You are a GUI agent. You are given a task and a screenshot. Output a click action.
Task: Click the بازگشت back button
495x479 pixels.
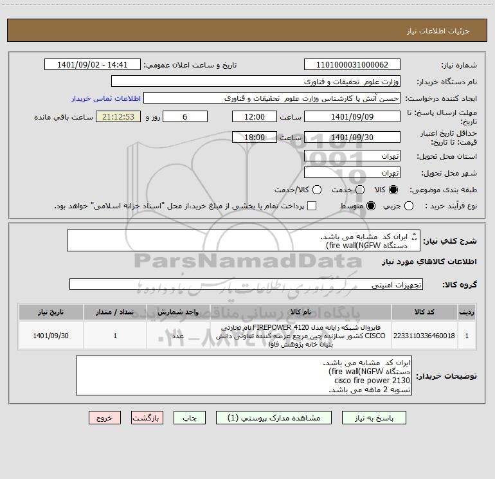click(x=147, y=418)
